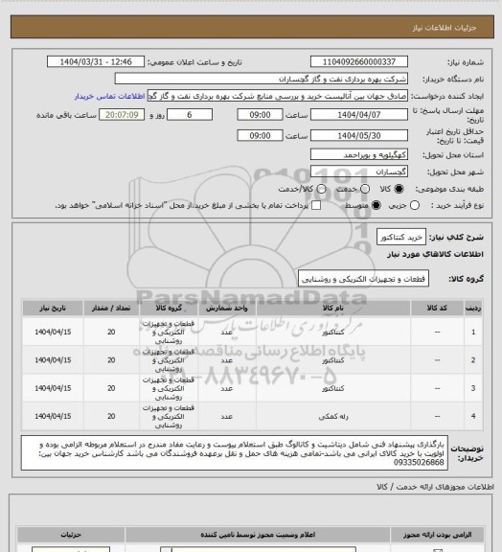Click the goods group field قطعات و تجهیزات الکتریکی

pos(363,279)
